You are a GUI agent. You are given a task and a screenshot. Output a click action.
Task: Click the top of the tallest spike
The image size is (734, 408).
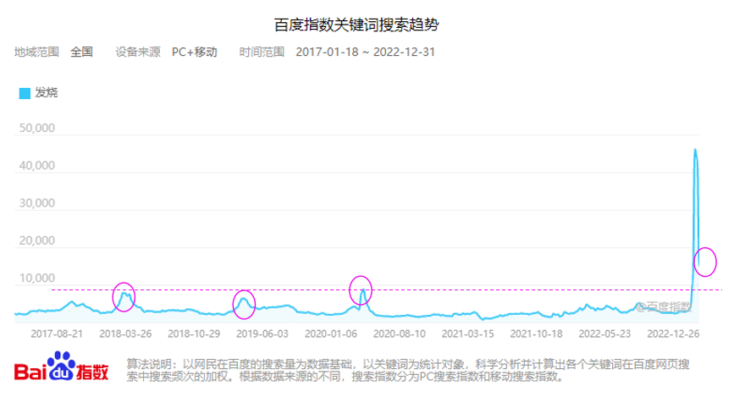point(695,150)
